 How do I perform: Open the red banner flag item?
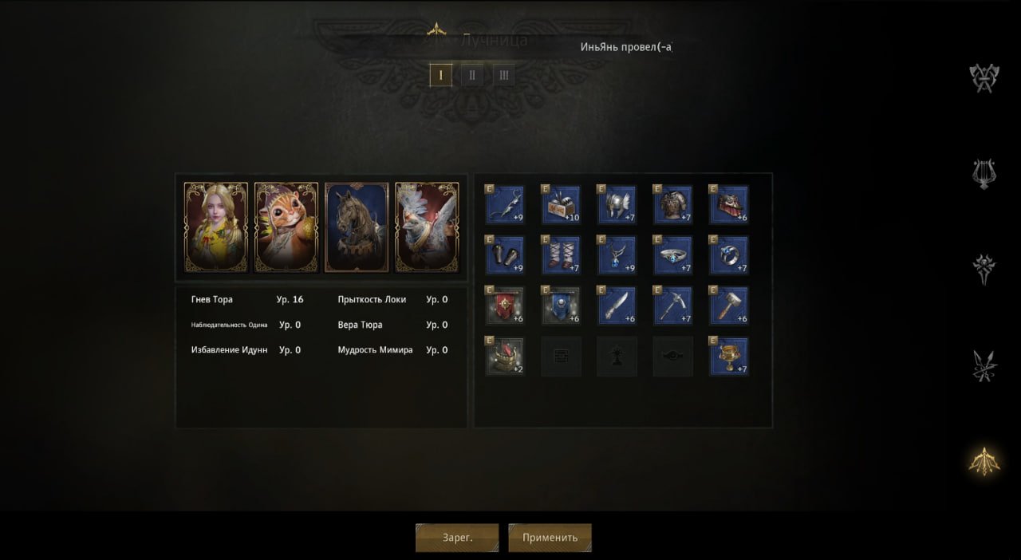point(506,306)
